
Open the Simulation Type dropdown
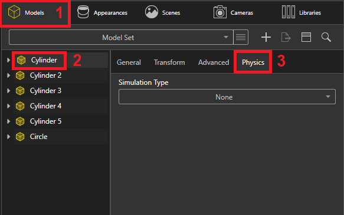pos(227,97)
